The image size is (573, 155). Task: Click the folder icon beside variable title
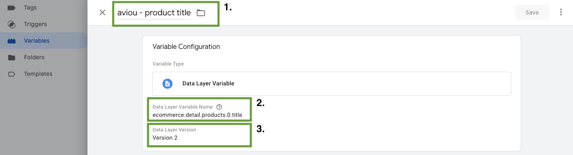201,13
